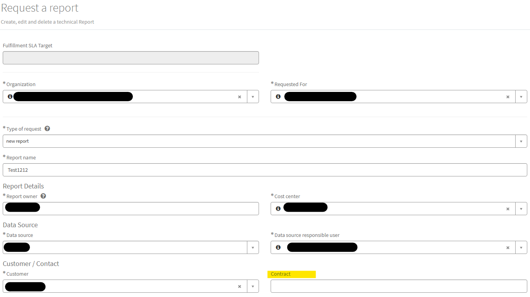
Task: Clear the Cost center value
Action: 508,209
